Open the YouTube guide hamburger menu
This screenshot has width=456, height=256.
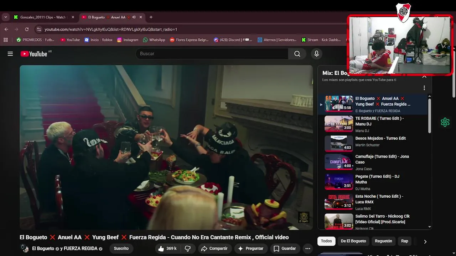click(x=10, y=54)
